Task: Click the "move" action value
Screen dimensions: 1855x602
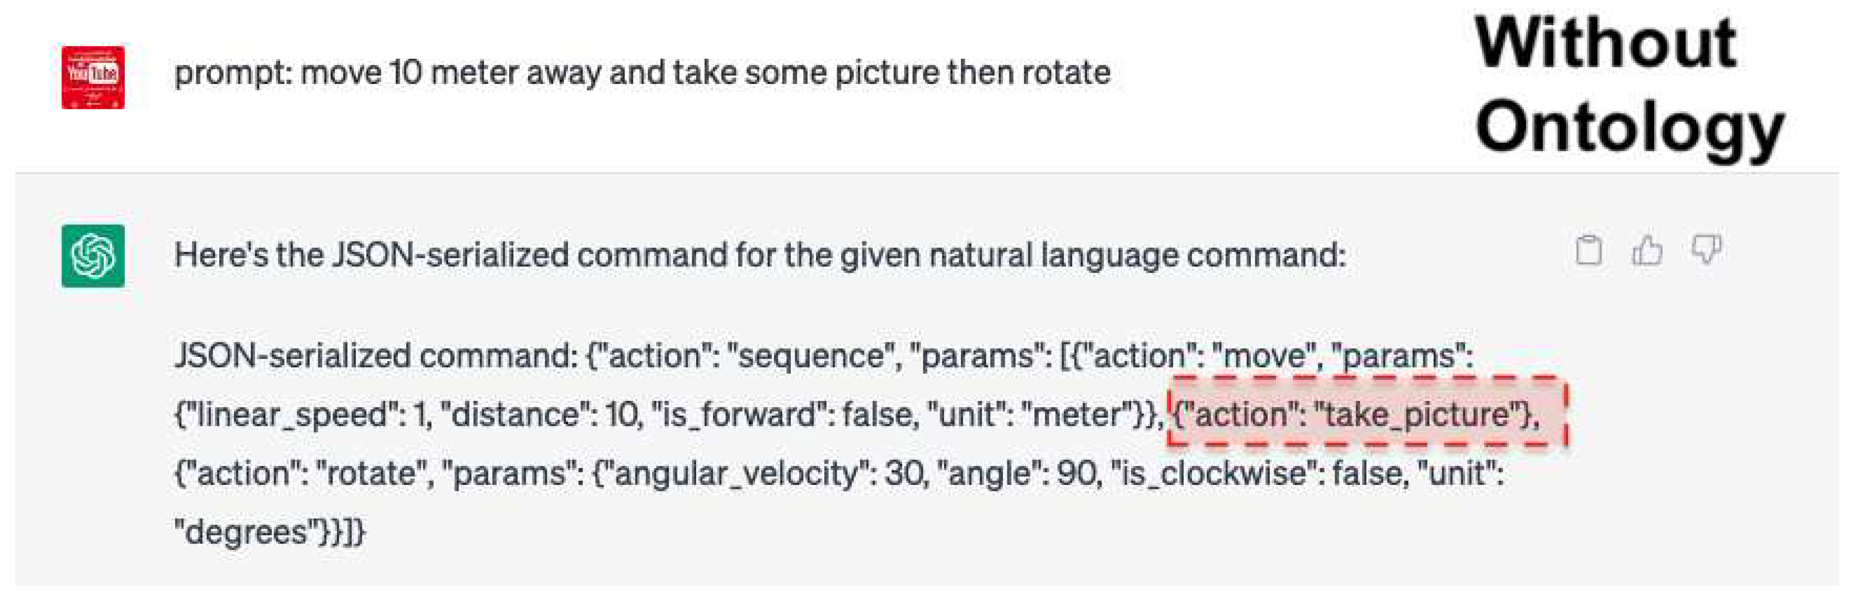Action: pos(1266,356)
